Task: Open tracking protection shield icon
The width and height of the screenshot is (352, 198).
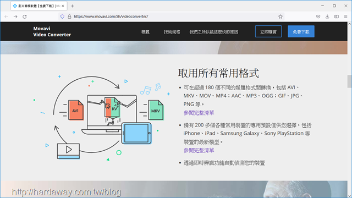Action: tap(62, 16)
